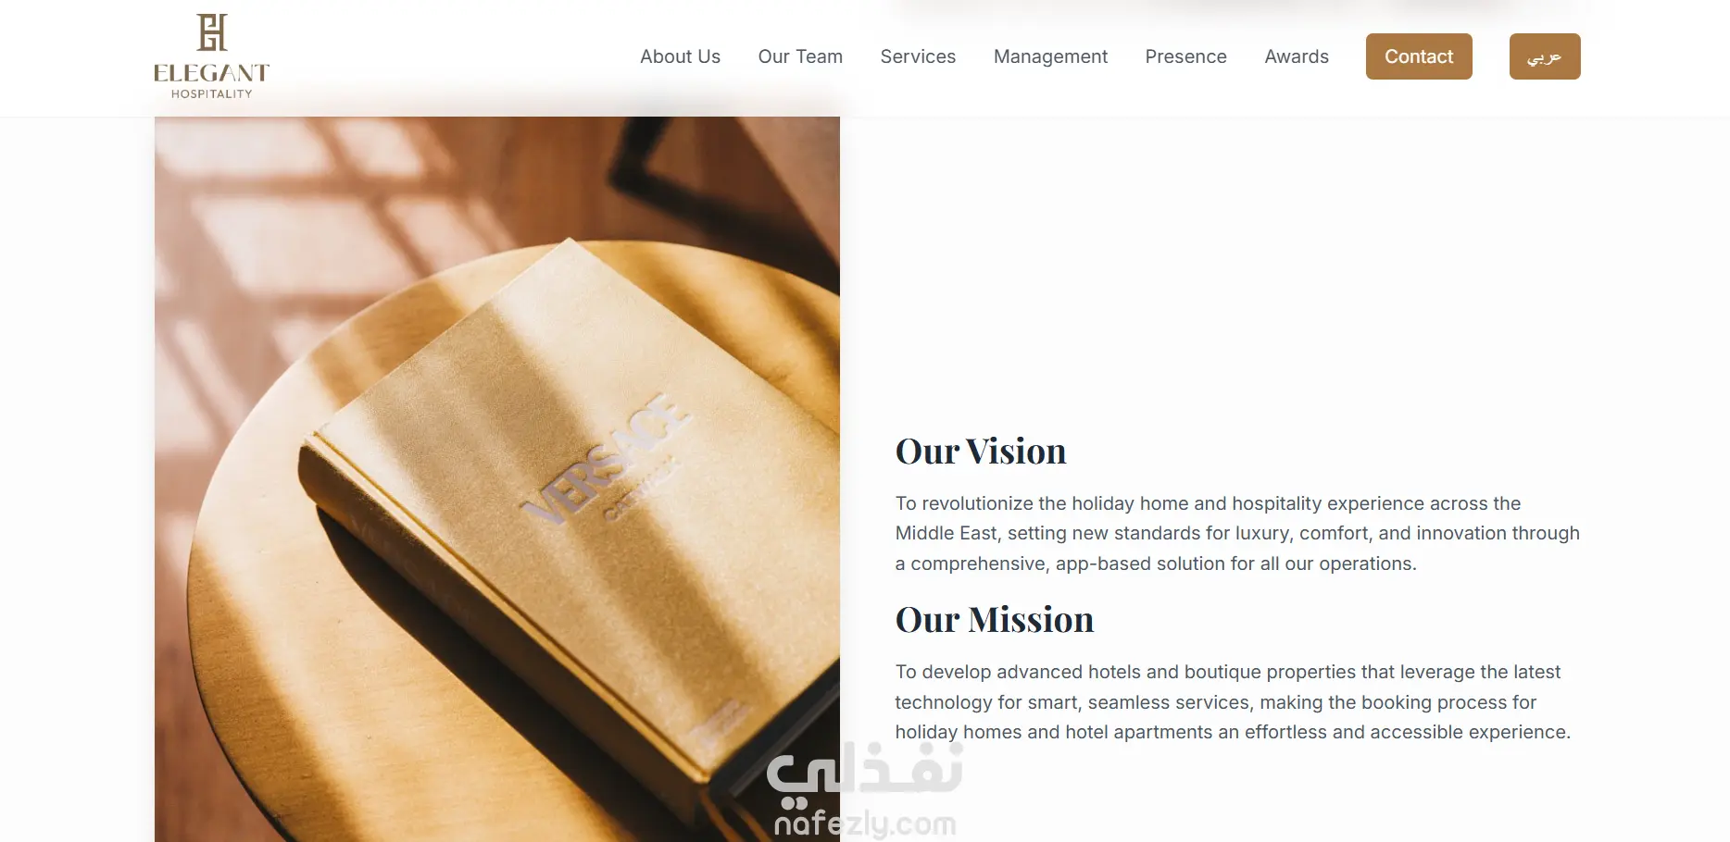
Task: Open the Services menu item
Action: coord(918,56)
